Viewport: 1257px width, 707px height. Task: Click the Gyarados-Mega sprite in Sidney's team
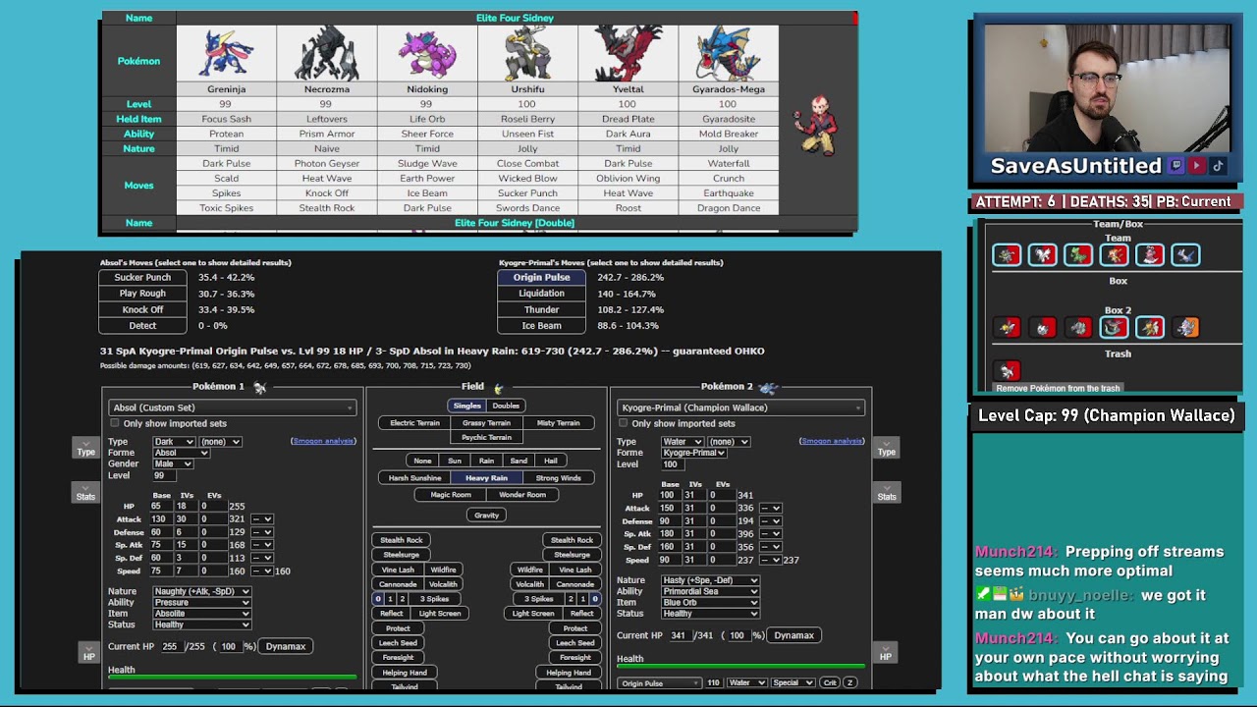tap(728, 54)
